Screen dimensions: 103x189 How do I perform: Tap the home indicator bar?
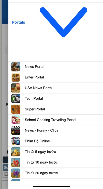tap(51, 186)
